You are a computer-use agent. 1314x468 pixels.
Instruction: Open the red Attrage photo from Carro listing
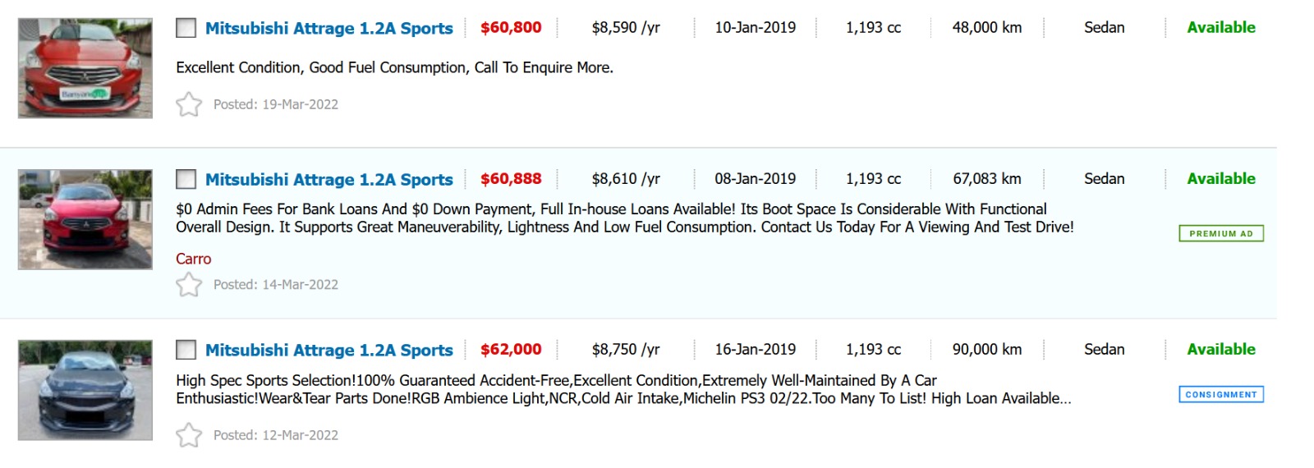pos(85,219)
